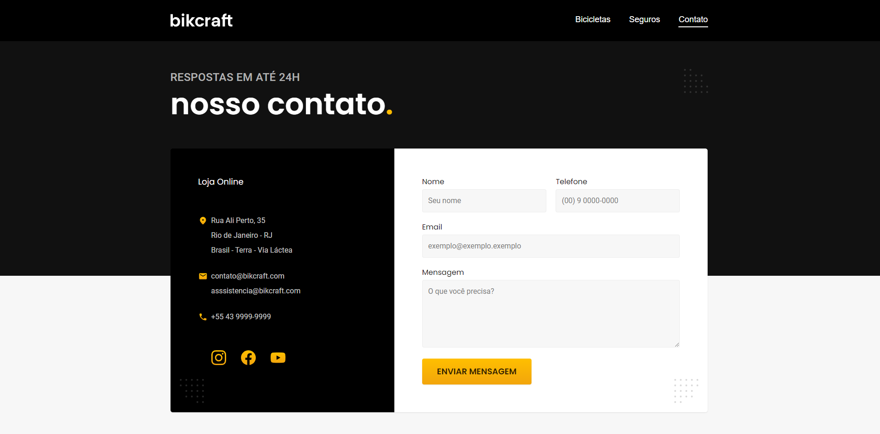Click the +55 43 9999-9999 phone number
The width and height of the screenshot is (880, 434).
(241, 317)
